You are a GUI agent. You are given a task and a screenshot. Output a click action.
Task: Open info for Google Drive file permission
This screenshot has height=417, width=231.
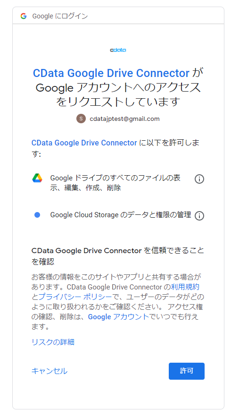[x=199, y=179]
